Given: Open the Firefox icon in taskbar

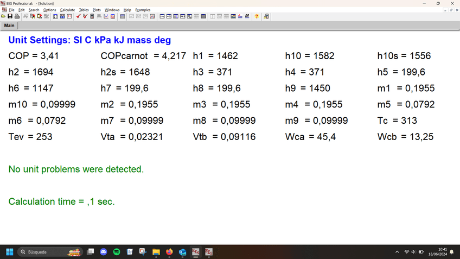Looking at the screenshot, I should [169, 252].
